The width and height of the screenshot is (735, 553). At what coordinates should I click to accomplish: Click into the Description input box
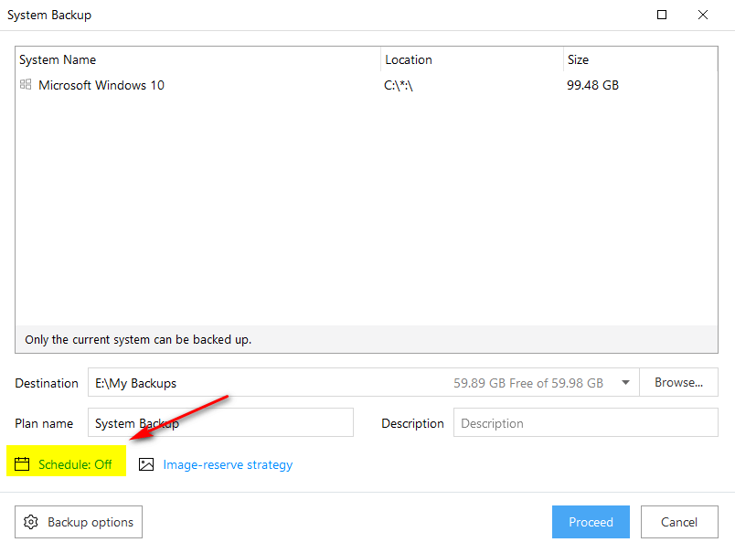[x=585, y=423]
